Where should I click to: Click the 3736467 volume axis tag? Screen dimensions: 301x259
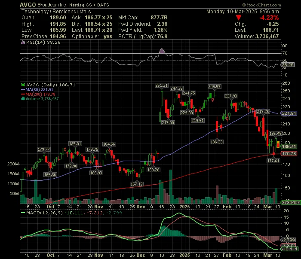[x=291, y=202]
